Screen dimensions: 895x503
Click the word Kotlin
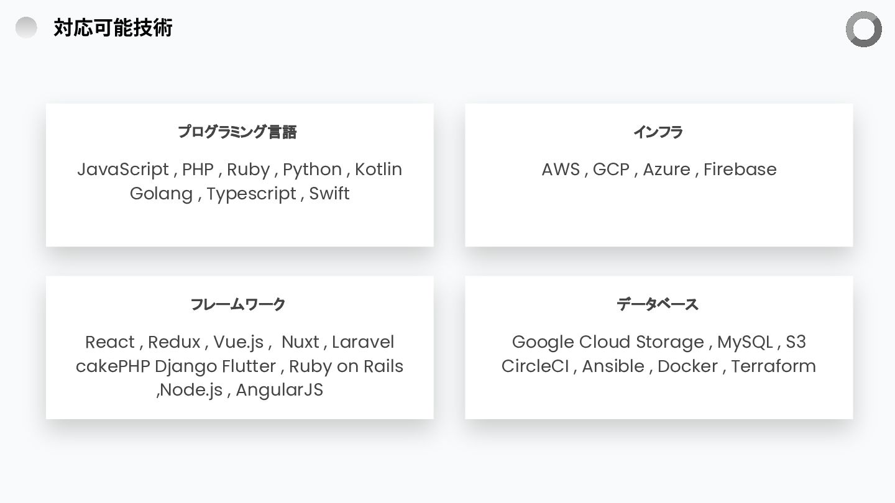tap(379, 170)
